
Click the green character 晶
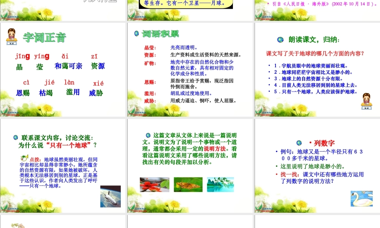19,67
